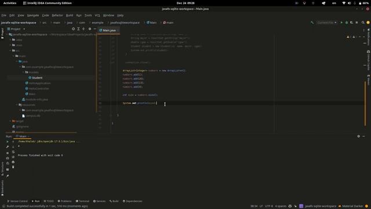Open the Build menu
This screenshot has width=371, height=209.
70,15
